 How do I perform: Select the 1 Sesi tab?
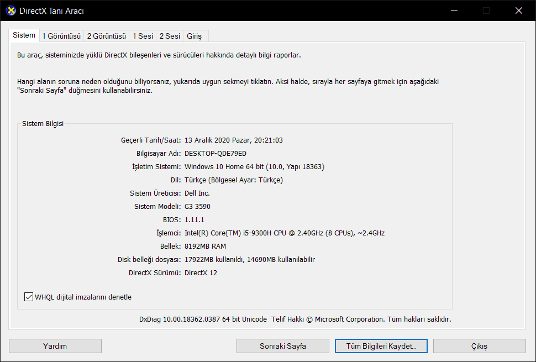(x=143, y=36)
